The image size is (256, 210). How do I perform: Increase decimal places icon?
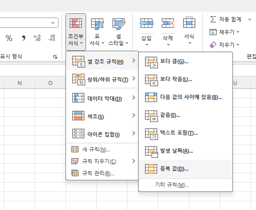(x=37, y=38)
